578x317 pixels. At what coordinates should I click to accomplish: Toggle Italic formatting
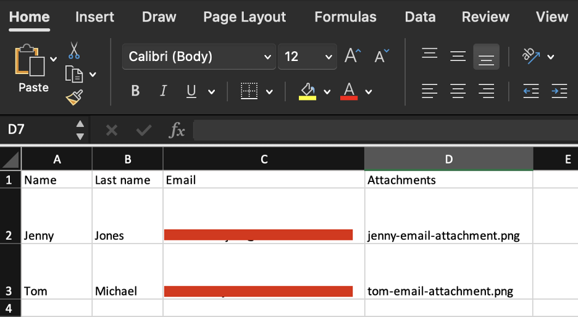[x=163, y=91]
